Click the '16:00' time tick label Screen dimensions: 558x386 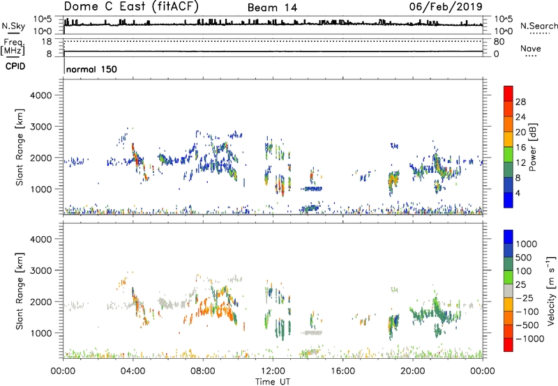click(342, 371)
